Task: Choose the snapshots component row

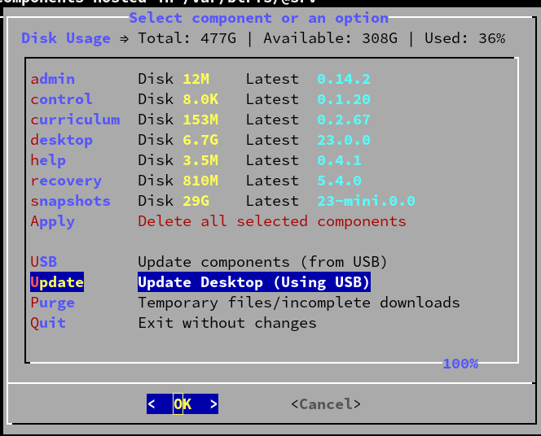Action: pos(70,201)
